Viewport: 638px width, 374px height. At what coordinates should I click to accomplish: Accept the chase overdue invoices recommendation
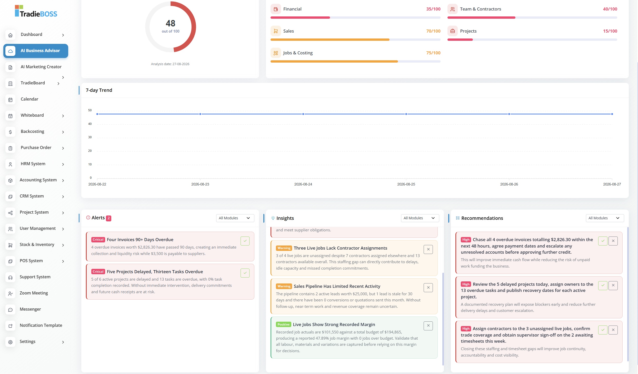pyautogui.click(x=603, y=241)
